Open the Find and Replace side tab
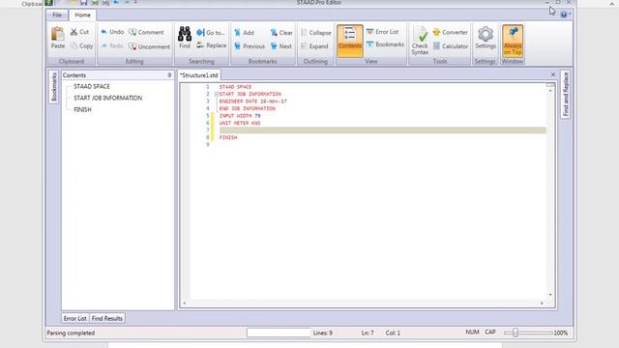The width and height of the screenshot is (619, 348). [565, 95]
